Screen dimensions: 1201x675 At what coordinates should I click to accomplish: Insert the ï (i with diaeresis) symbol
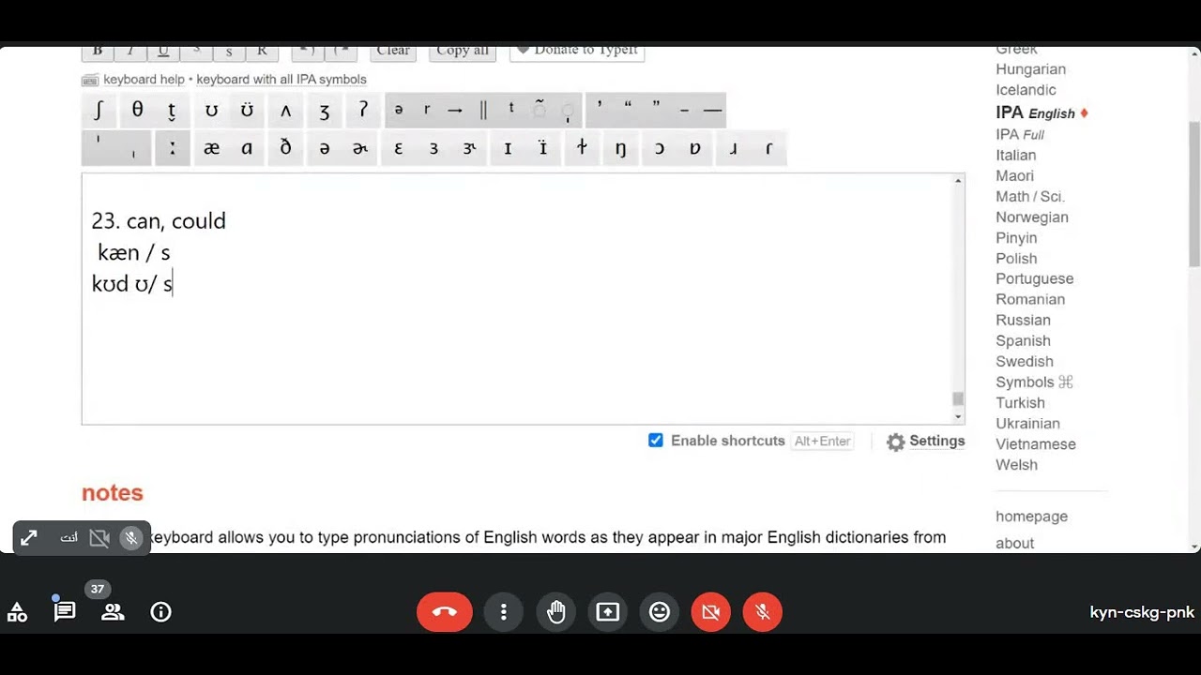click(x=542, y=148)
